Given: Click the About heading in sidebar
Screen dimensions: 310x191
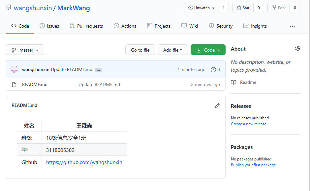Looking at the screenshot, I should 238,49.
